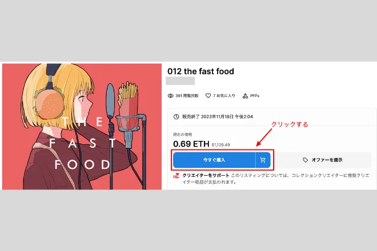Make an offer via オファーを提示 text
377x251 pixels.
click(x=327, y=160)
